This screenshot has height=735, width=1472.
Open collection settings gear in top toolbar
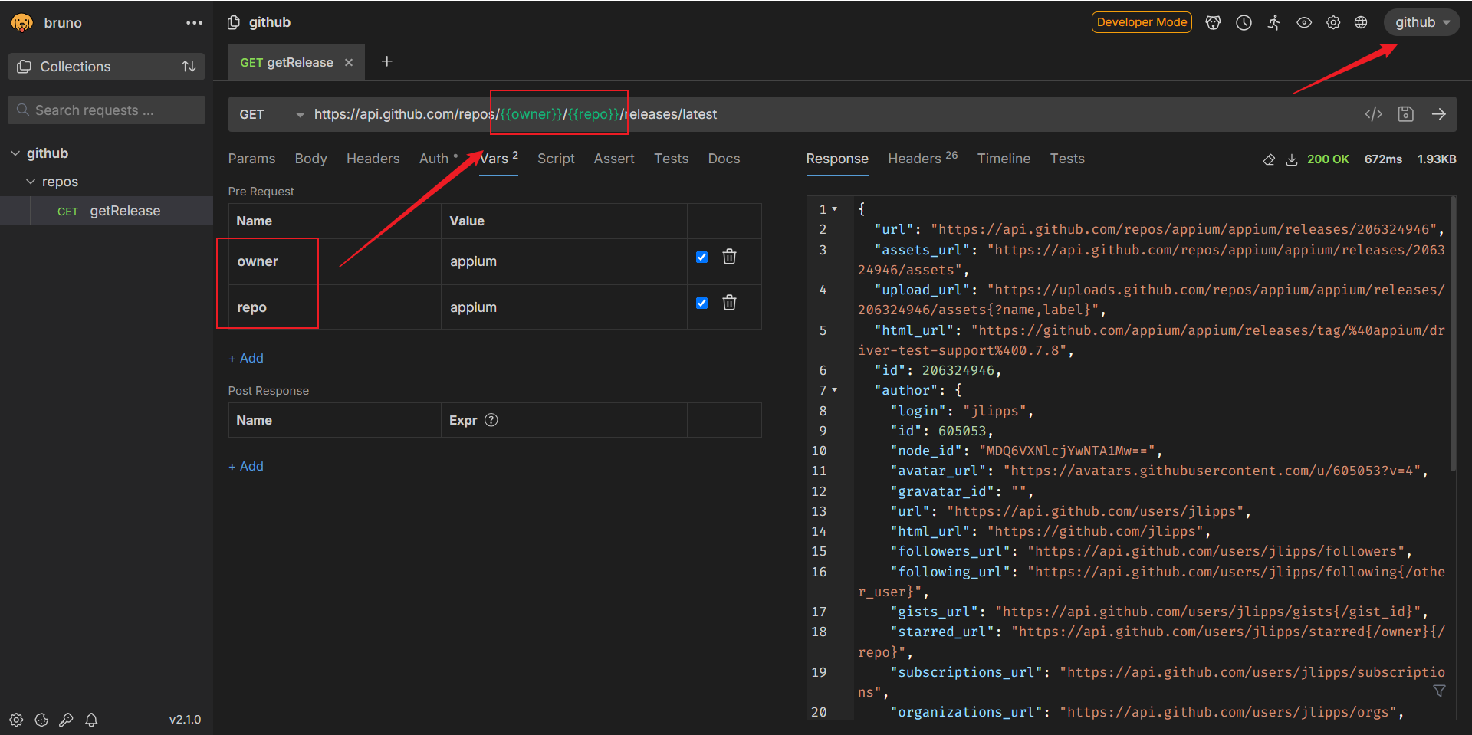click(x=1333, y=22)
